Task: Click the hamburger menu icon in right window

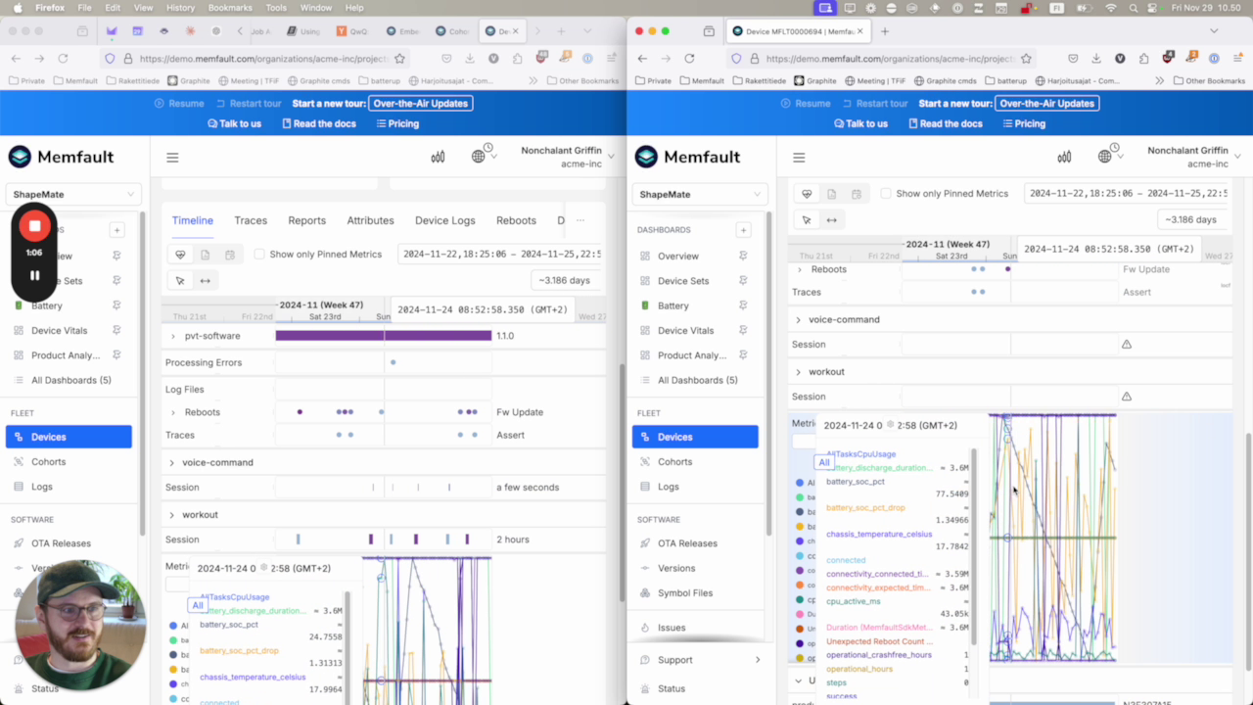Action: tap(799, 158)
